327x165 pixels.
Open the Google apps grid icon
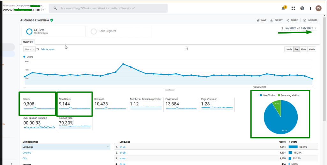tap(293, 8)
